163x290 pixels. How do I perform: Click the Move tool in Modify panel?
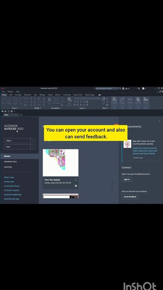coord(31,99)
